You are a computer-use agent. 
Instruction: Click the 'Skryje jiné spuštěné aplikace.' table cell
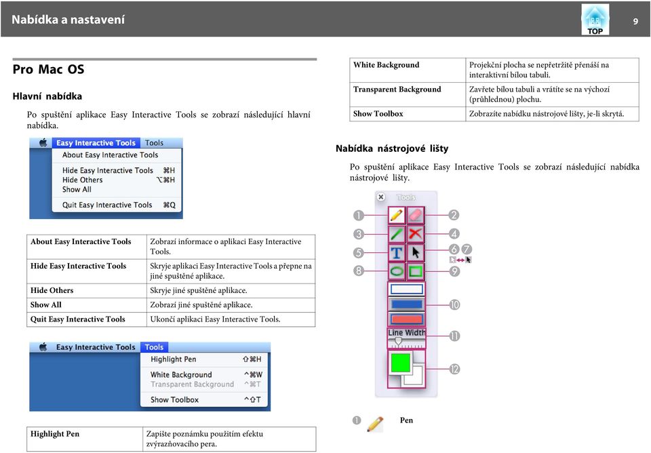pyautogui.click(x=231, y=291)
